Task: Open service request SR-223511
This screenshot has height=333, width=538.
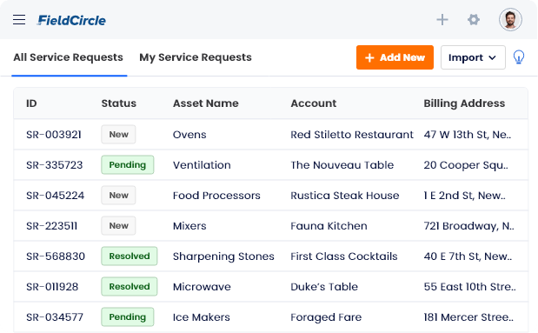Action: pyautogui.click(x=52, y=226)
